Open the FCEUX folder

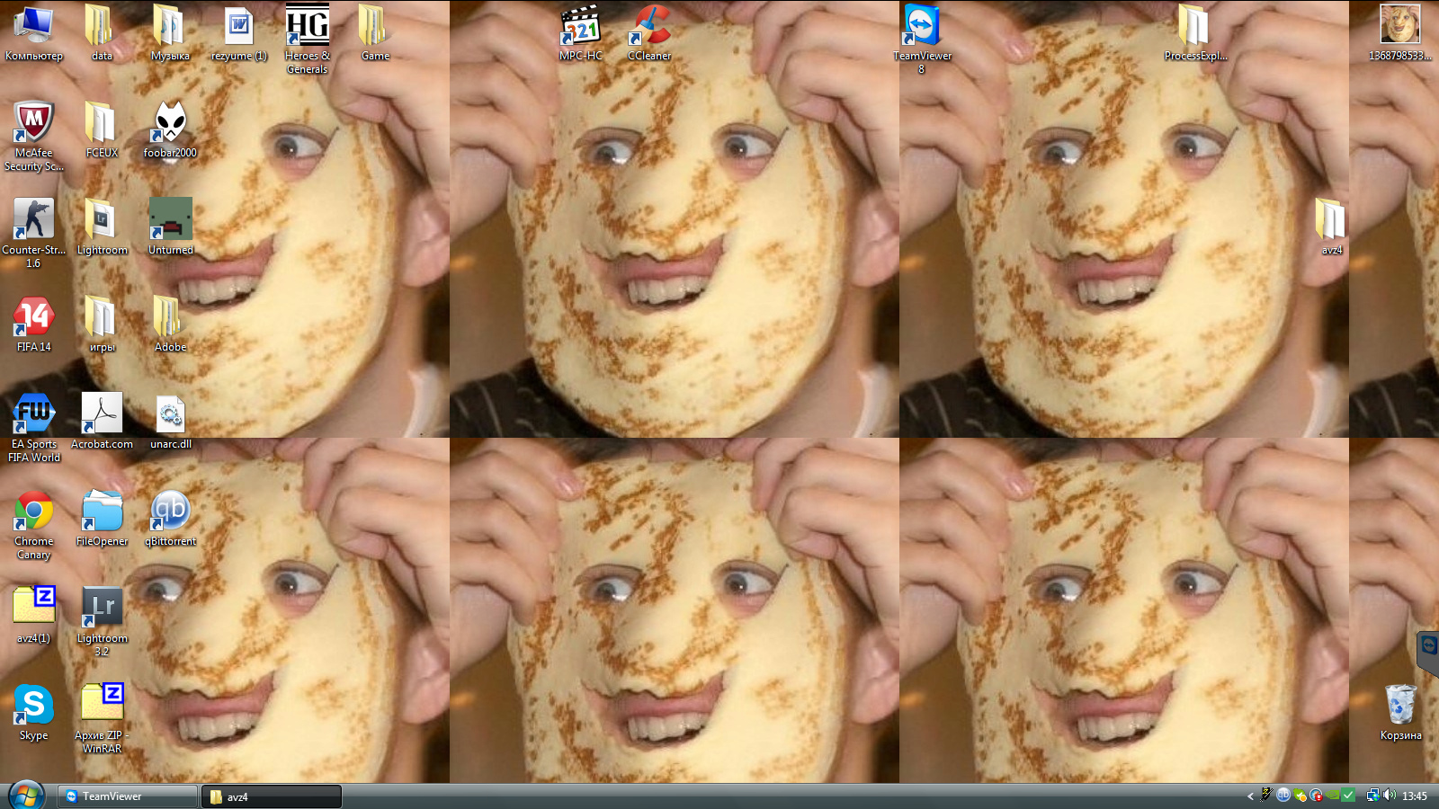[102, 130]
